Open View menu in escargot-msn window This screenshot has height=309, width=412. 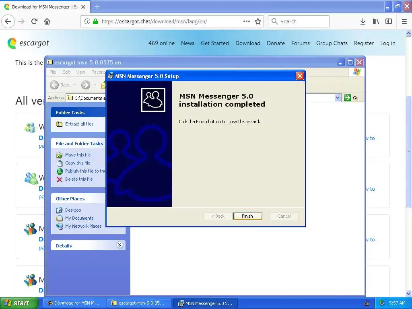pos(80,72)
